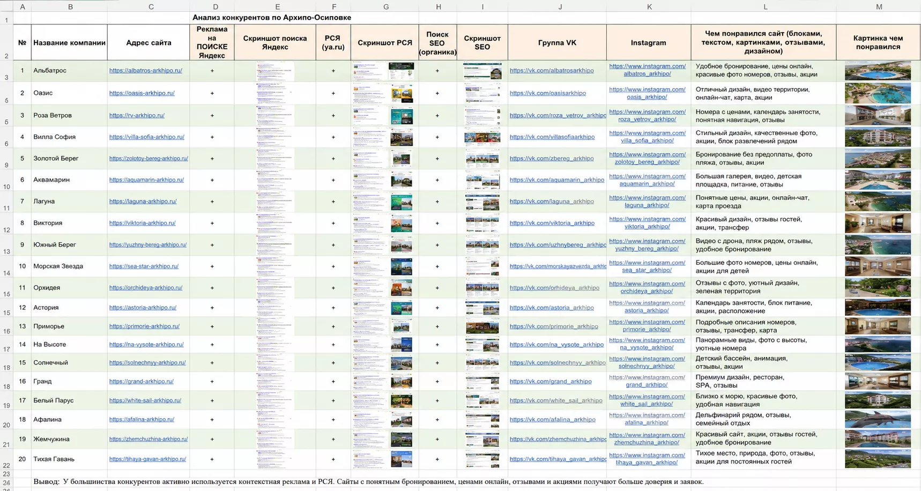This screenshot has height=491, width=921.
Task: Select the 'Жемчужина' company cell
Action: 69,439
